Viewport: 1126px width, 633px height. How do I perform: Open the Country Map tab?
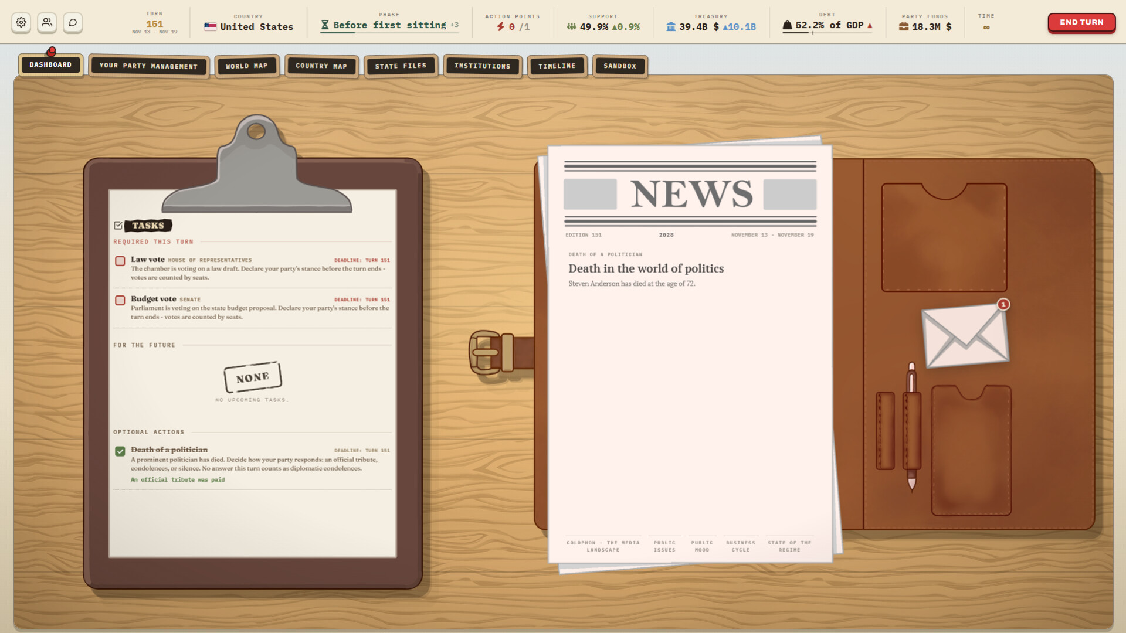[x=321, y=66]
